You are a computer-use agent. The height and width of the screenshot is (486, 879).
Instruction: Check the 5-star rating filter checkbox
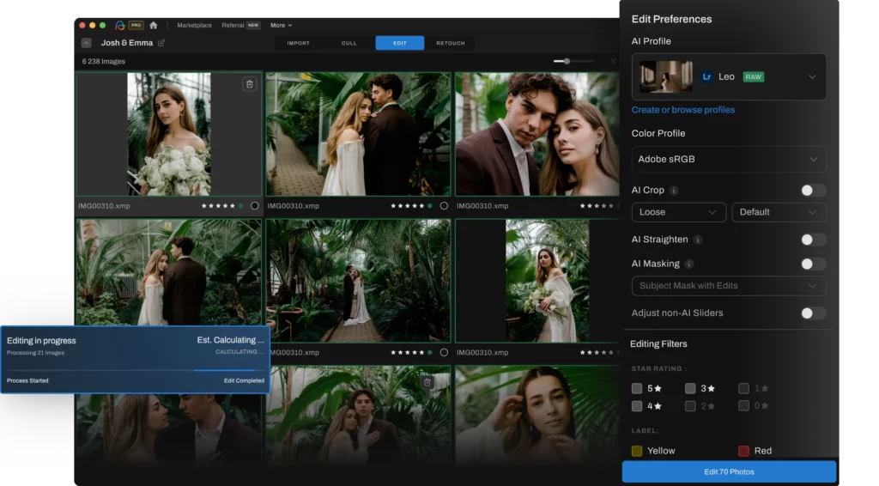637,388
